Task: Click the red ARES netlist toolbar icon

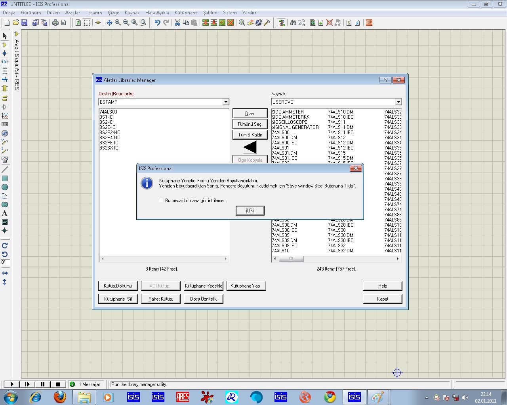Action: (369, 23)
